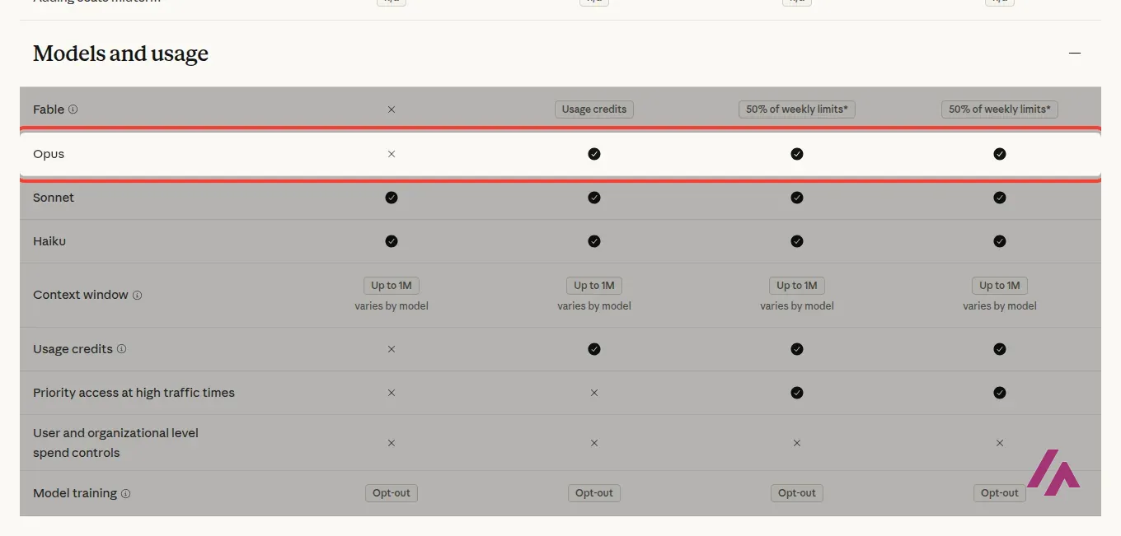Click the Sonnet checkmark in third plan column
The image size is (1121, 536).
(x=797, y=198)
